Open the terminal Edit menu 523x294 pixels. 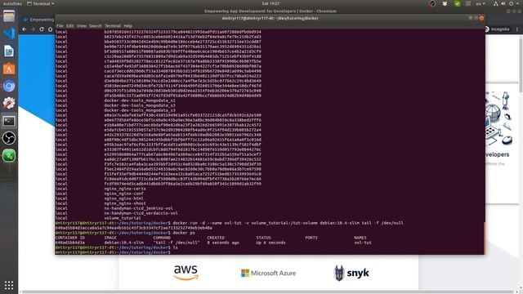(x=69, y=25)
